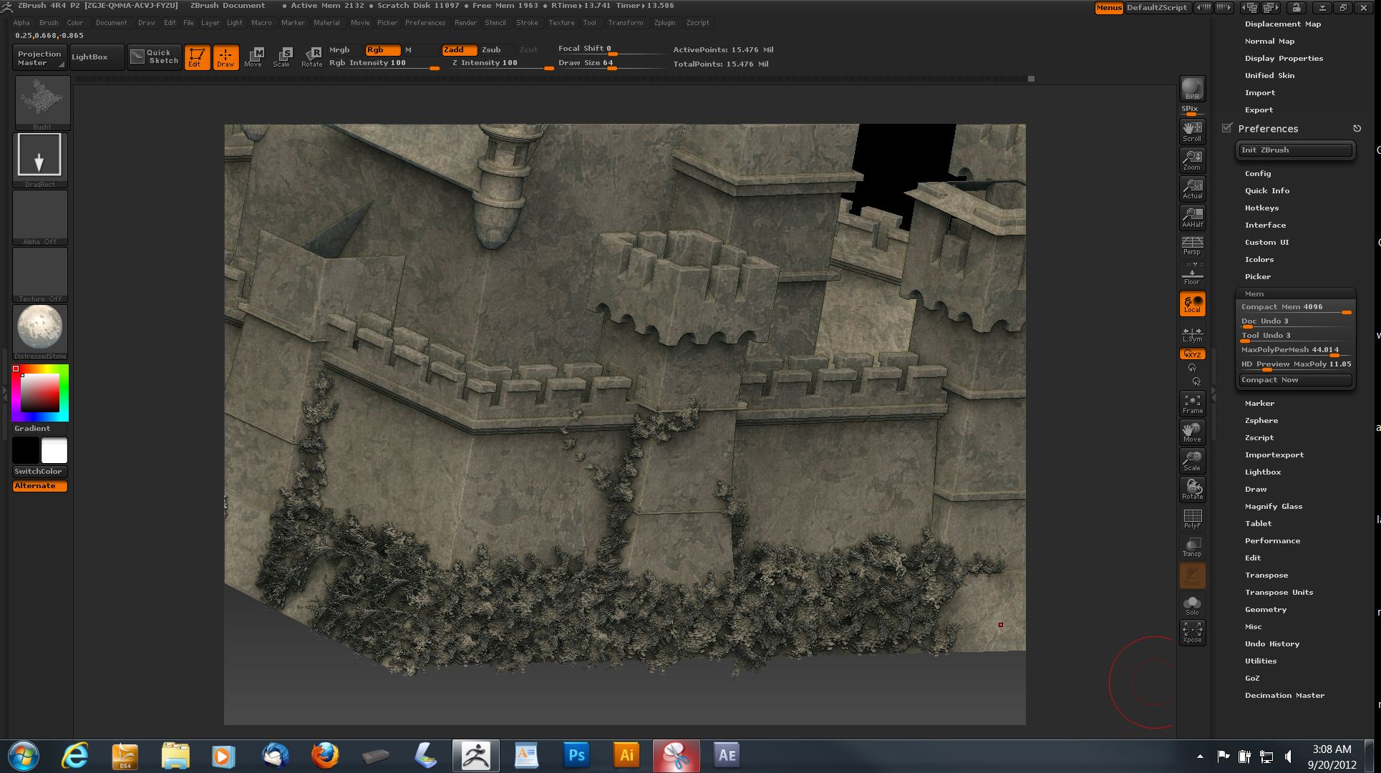Open Texture Off selector
1381x773 pixels.
coord(40,275)
